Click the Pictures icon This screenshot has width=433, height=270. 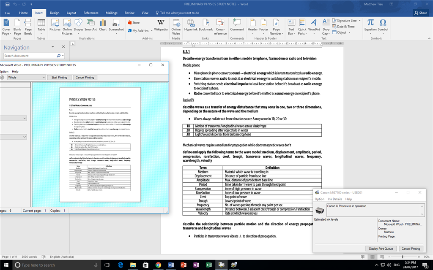pos(55,25)
